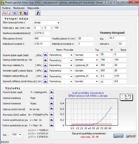Click the Sigma field for DeltaS row
This screenshot has height=144, width=139.
point(120,55)
